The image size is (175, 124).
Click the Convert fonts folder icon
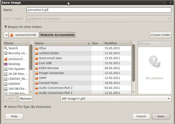(36, 83)
